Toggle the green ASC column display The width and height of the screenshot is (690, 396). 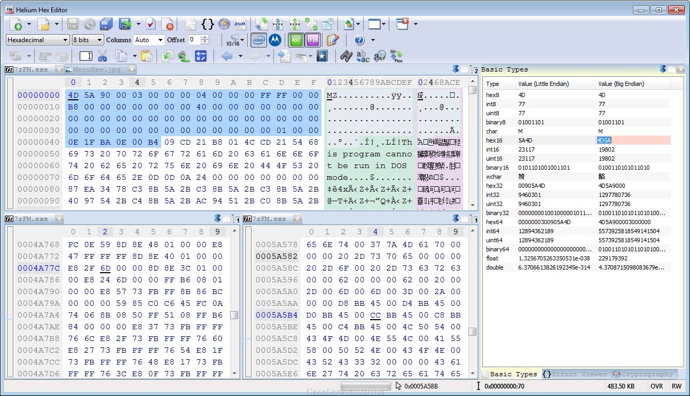(x=296, y=40)
